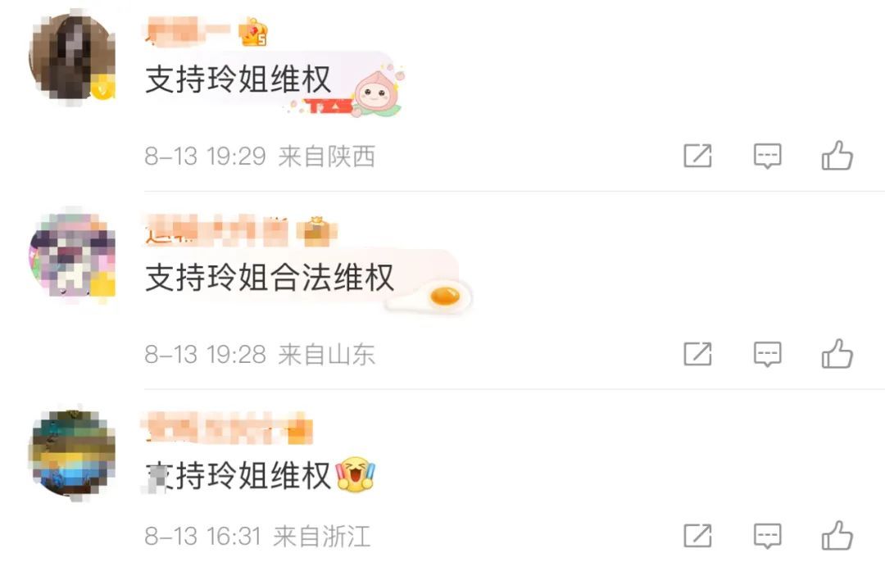The height and width of the screenshot is (562, 885).
Task: Share the comment from 浙江
Action: click(697, 536)
